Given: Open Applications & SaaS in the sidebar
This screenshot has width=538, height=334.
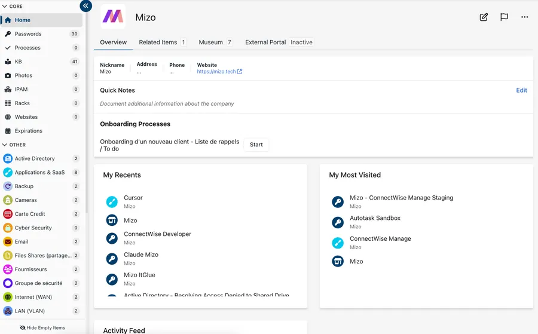Looking at the screenshot, I should (41, 173).
